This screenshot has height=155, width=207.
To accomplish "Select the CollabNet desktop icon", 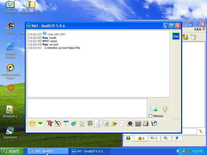I will click(x=10, y=7).
